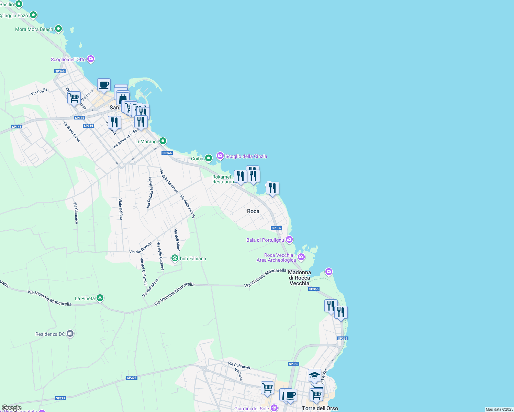Click the Scoglio della Cinzia label

coord(246,156)
